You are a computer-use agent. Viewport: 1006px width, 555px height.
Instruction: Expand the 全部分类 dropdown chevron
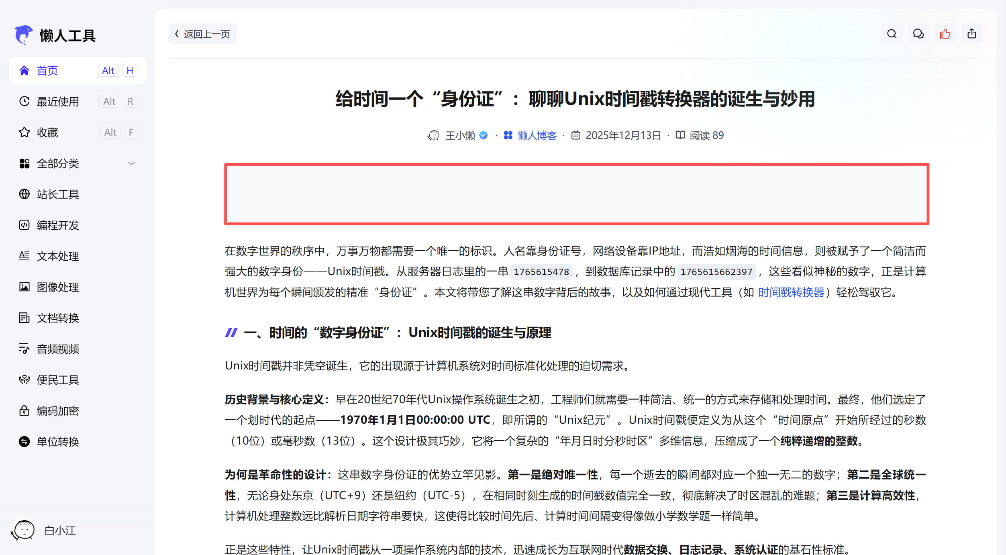[132, 163]
